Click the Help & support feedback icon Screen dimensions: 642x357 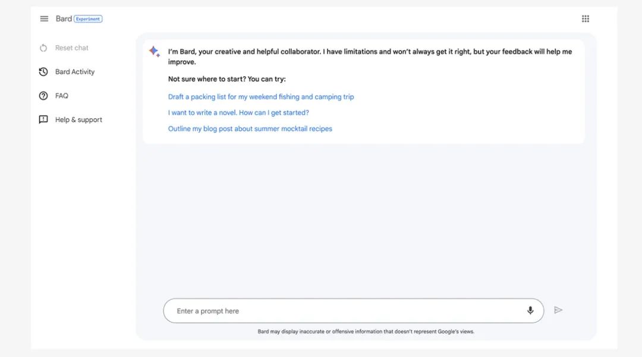(43, 120)
